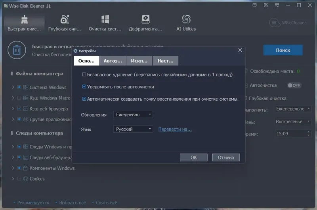Click the Следы компьютера section header
This screenshot has width=317, height=210.
pyautogui.click(x=39, y=133)
